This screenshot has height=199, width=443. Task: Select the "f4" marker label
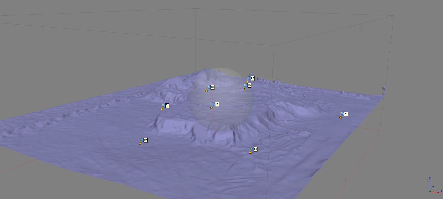[346, 114]
